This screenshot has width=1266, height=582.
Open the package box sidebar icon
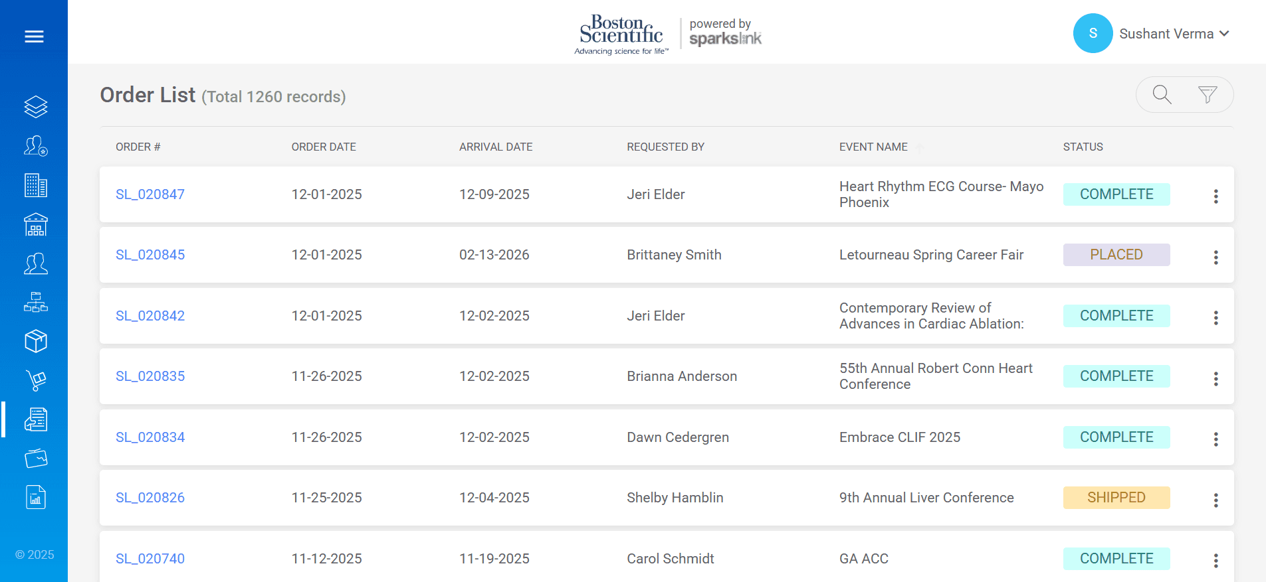pyautogui.click(x=36, y=342)
